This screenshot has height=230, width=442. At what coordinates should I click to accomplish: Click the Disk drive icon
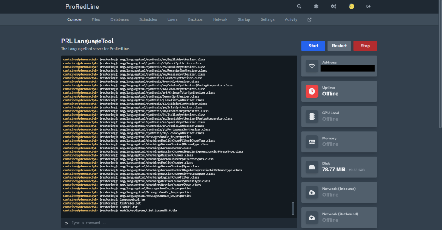pyautogui.click(x=312, y=167)
